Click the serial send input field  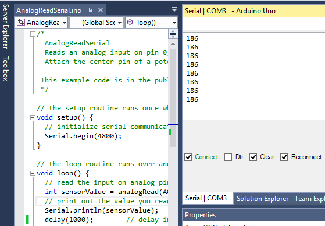click(x=254, y=24)
